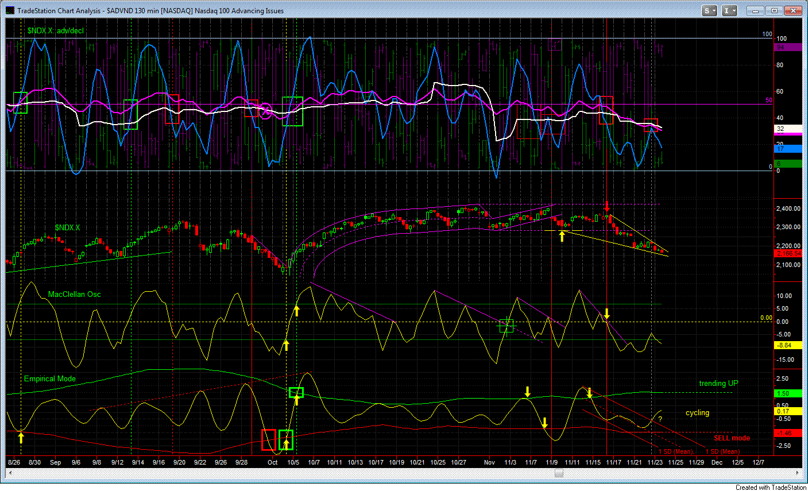Select the '$NDX.X' price chart label
808x491 pixels.
pyautogui.click(x=67, y=228)
